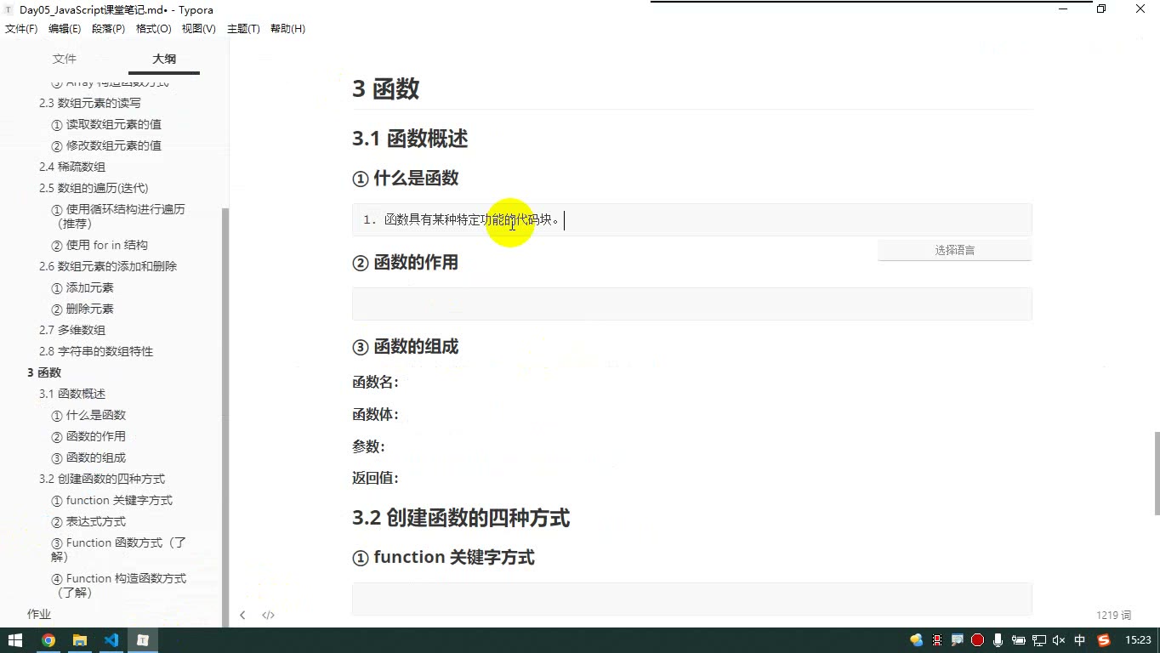
Task: Open File Explorer from the taskbar
Action: coord(79,640)
